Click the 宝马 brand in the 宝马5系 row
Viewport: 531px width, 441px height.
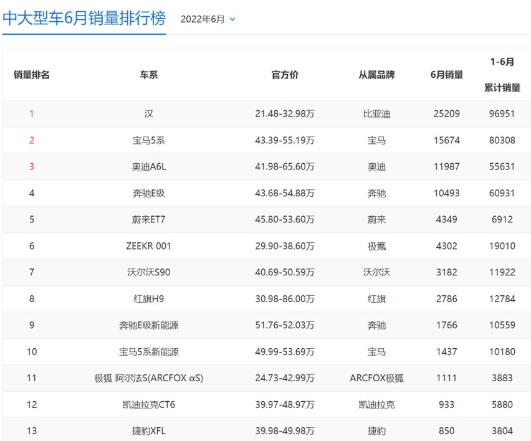[376, 140]
